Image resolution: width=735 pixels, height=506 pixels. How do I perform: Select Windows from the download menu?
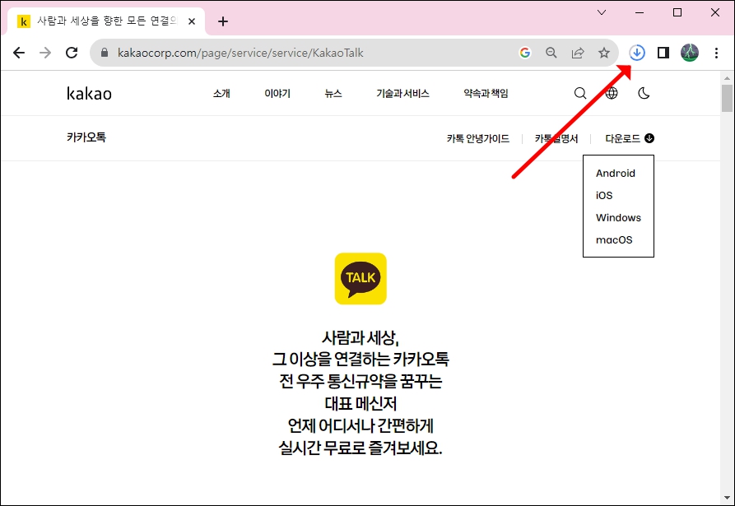(x=617, y=217)
